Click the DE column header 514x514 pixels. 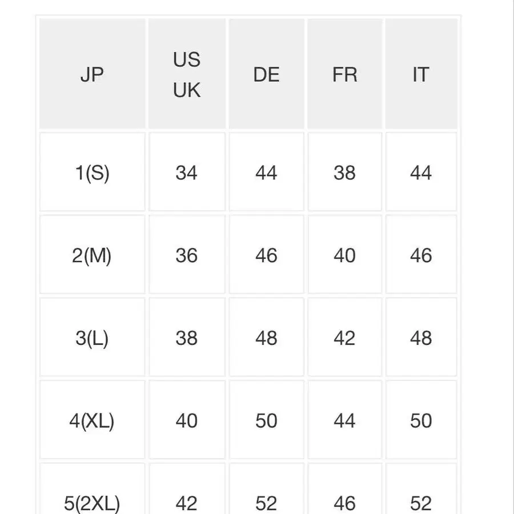266,75
